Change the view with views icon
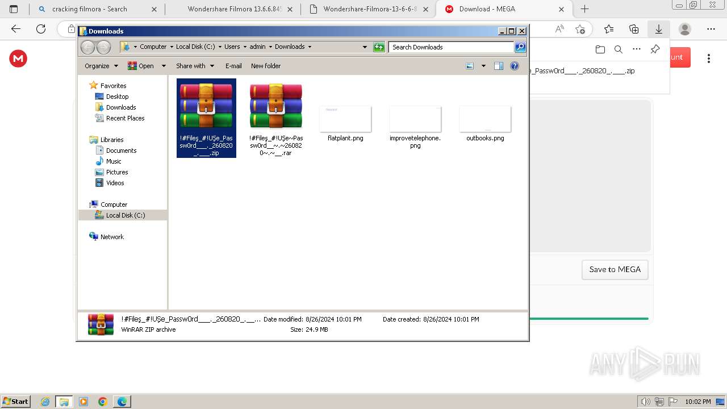This screenshot has height=409, width=727. pyautogui.click(x=470, y=66)
